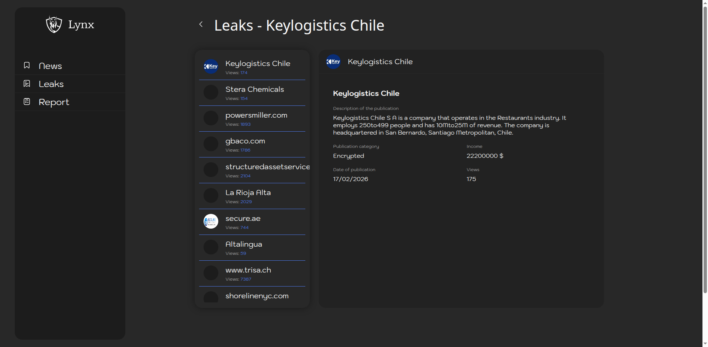The image size is (708, 347).
Task: Click the shorelinenyc.com placeholder thumbnail
Action: pos(211,297)
